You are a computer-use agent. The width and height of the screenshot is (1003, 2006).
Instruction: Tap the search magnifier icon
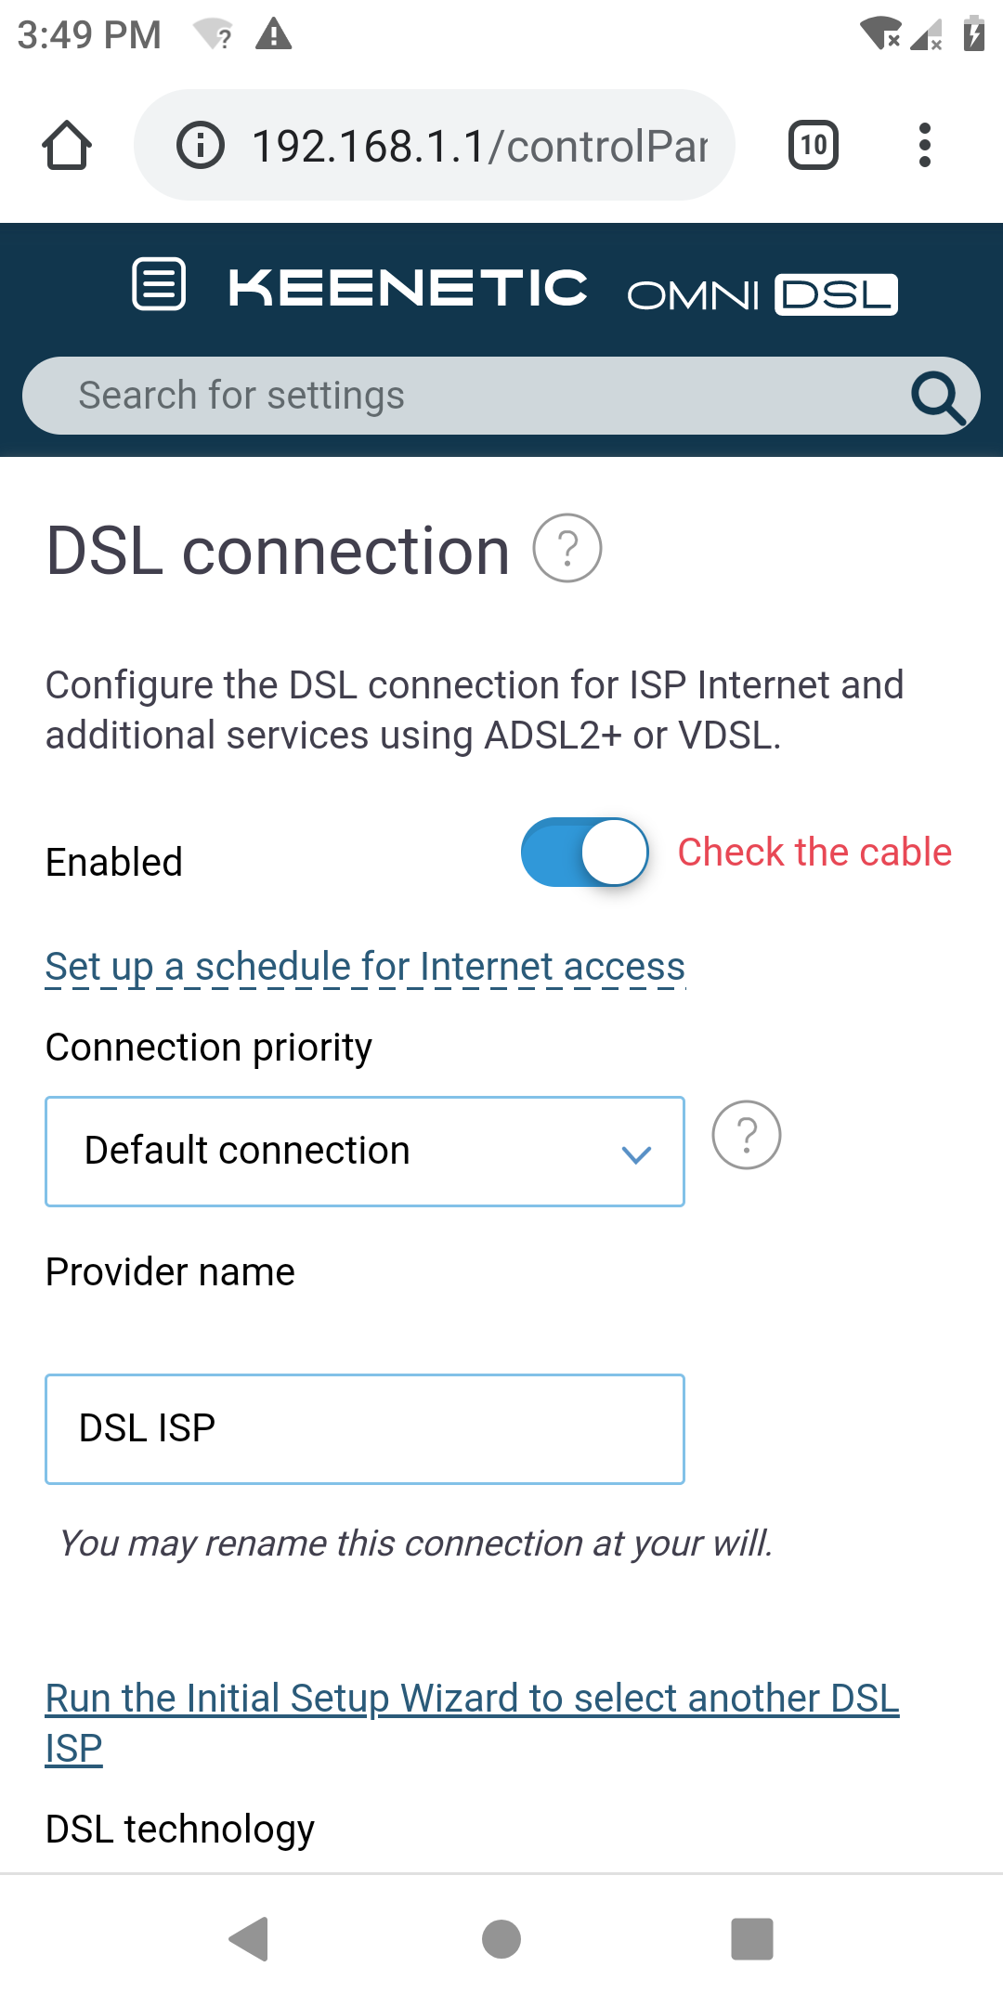(938, 397)
